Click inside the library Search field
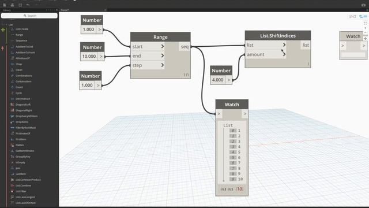The height and width of the screenshot is (208, 369). pos(29,16)
